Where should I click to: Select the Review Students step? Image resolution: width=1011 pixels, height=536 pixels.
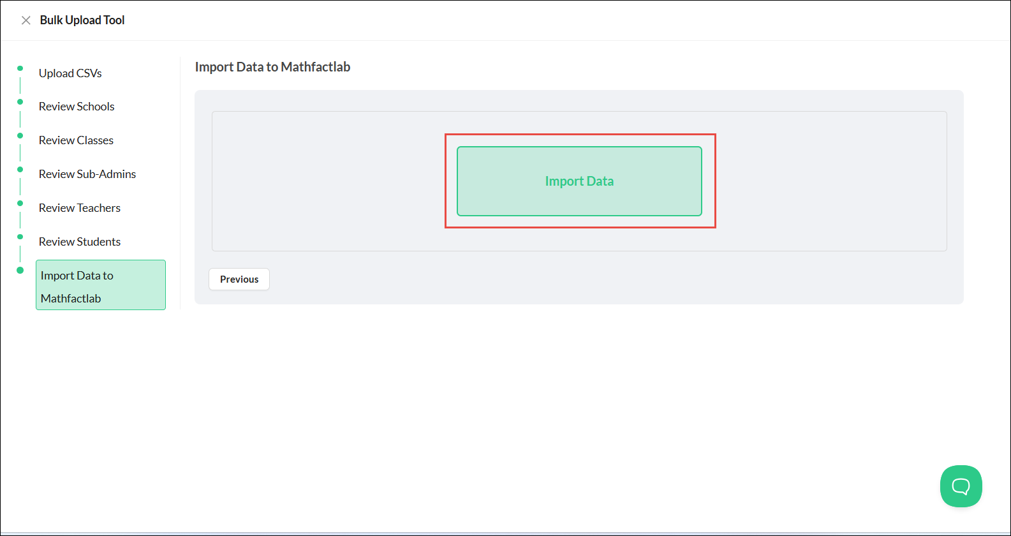pyautogui.click(x=80, y=242)
